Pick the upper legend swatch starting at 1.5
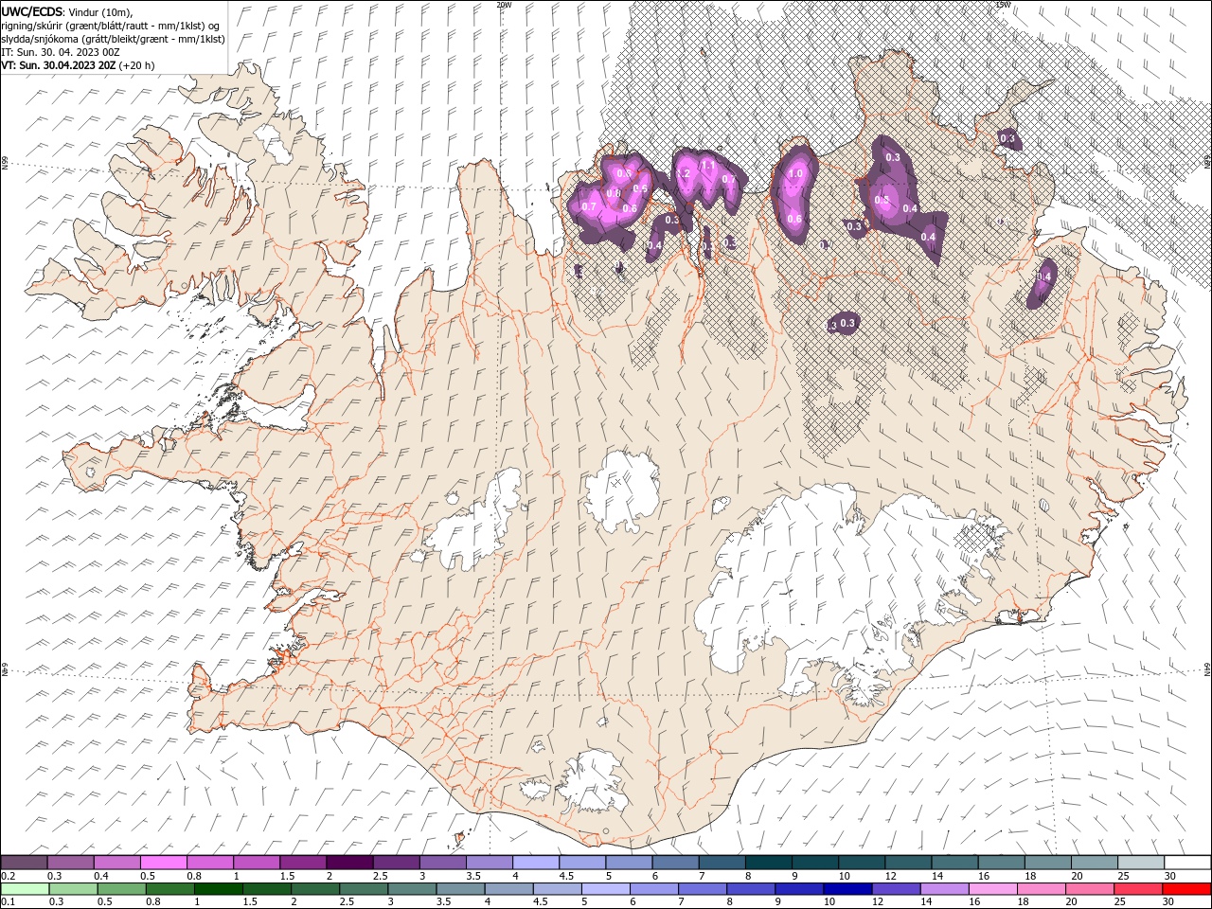1212x909 pixels. tap(303, 863)
